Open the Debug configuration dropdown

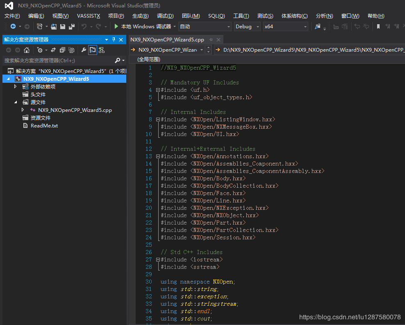click(x=247, y=27)
